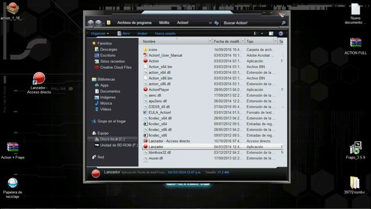
Task: Select the ACTION FULL archive icon
Action: [355, 46]
